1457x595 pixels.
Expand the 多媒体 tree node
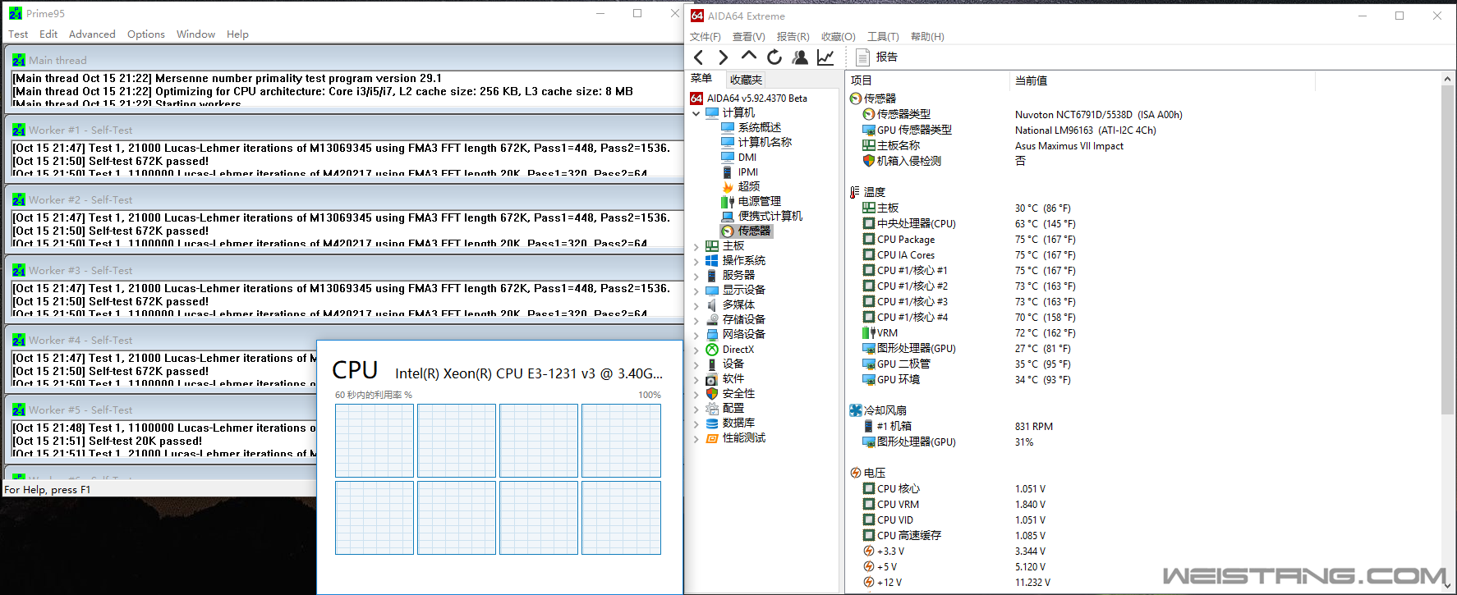click(696, 305)
